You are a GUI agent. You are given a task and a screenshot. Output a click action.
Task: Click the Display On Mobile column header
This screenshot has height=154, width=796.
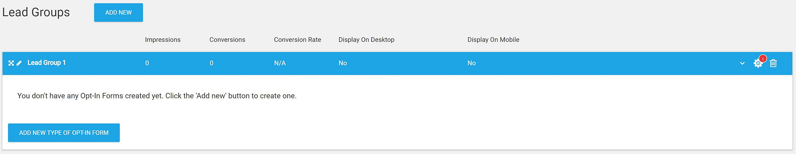tap(493, 40)
